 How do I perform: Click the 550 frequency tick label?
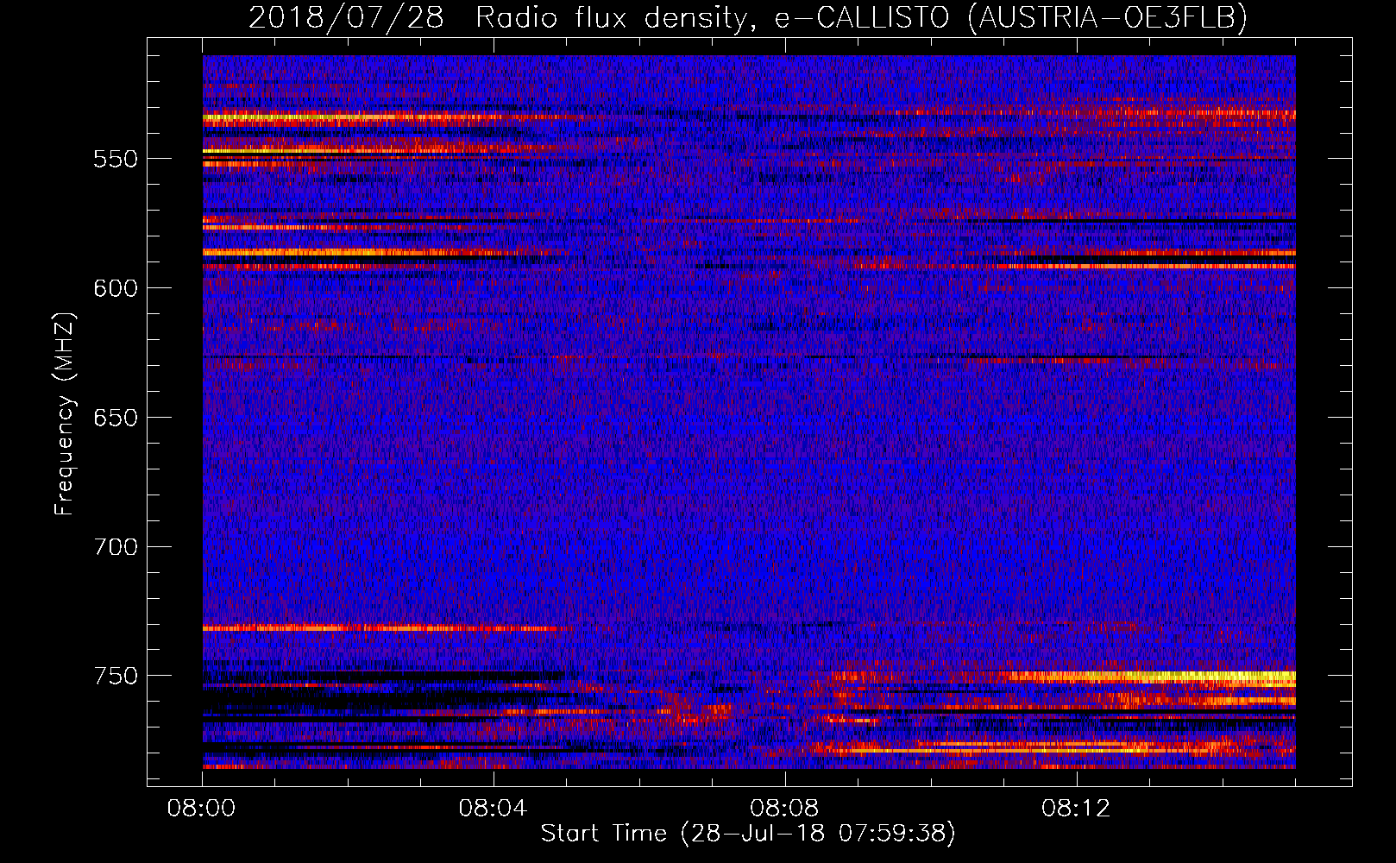coord(116,159)
